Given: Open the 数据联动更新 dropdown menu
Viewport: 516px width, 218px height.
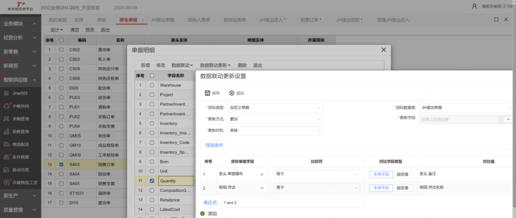Looking at the screenshot, I should [x=215, y=66].
